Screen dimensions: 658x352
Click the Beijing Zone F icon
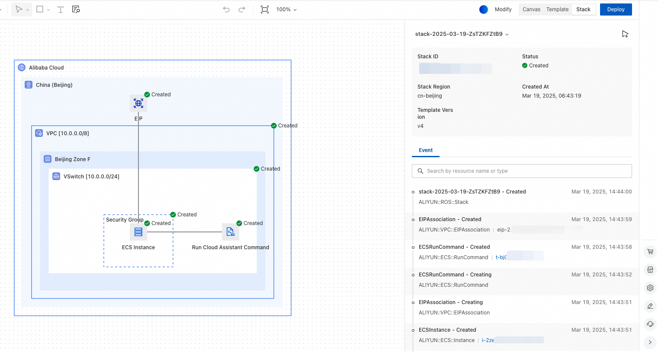(48, 159)
